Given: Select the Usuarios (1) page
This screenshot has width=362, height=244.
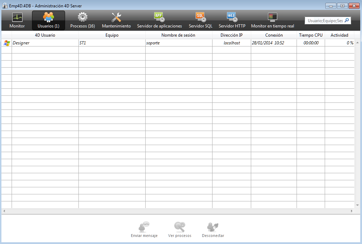Looking at the screenshot, I should pos(49,20).
